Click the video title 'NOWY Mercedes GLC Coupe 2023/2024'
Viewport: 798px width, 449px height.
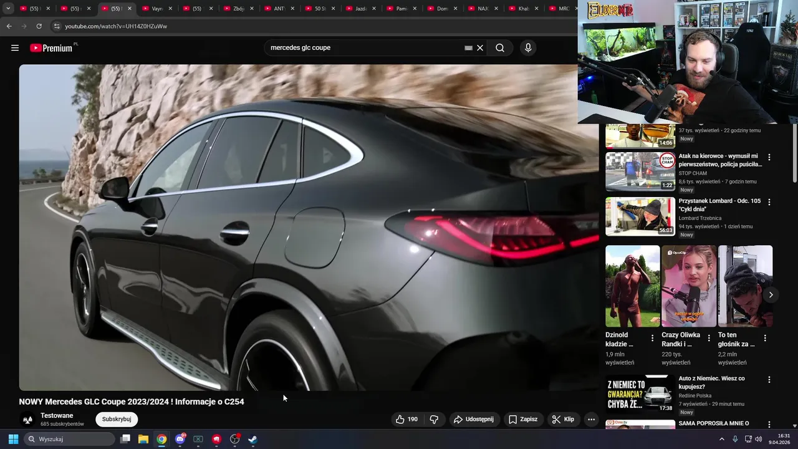[132, 402]
